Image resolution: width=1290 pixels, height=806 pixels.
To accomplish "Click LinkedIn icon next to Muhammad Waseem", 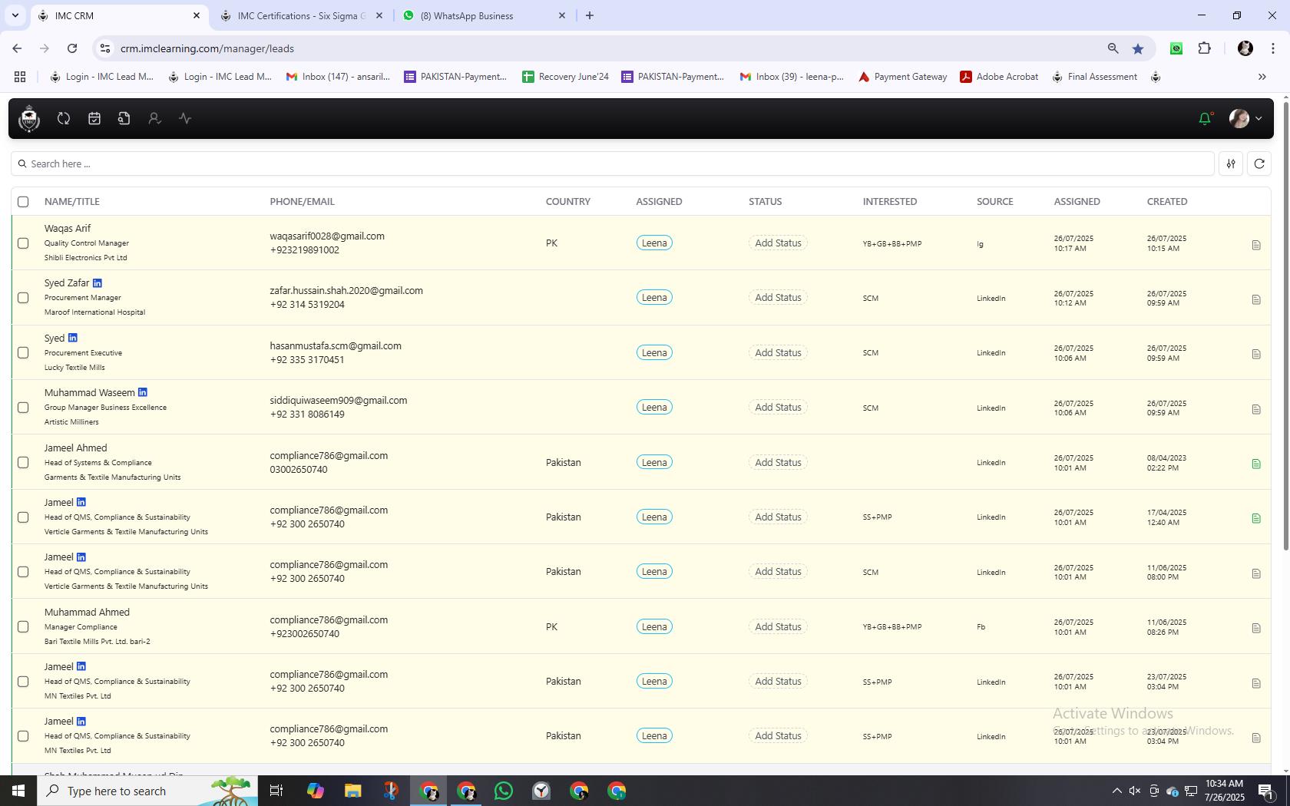I will (x=143, y=392).
